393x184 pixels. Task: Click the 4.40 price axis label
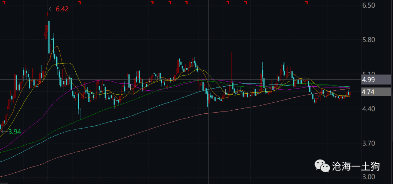368,109
